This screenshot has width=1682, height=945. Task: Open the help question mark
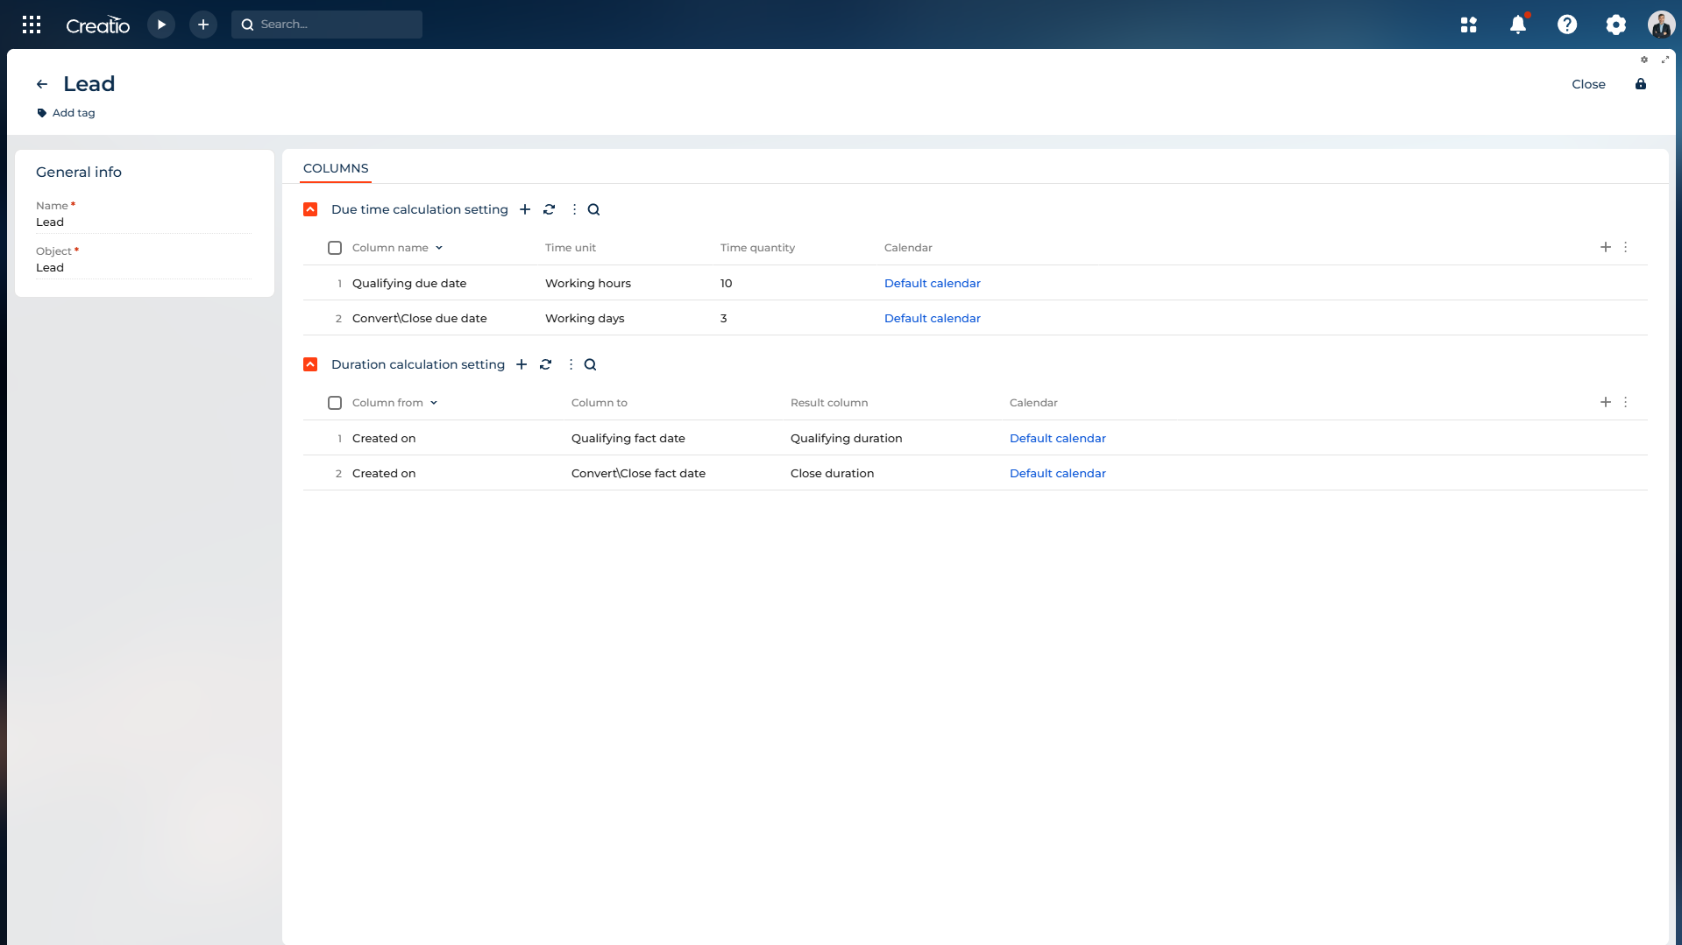[x=1567, y=25]
